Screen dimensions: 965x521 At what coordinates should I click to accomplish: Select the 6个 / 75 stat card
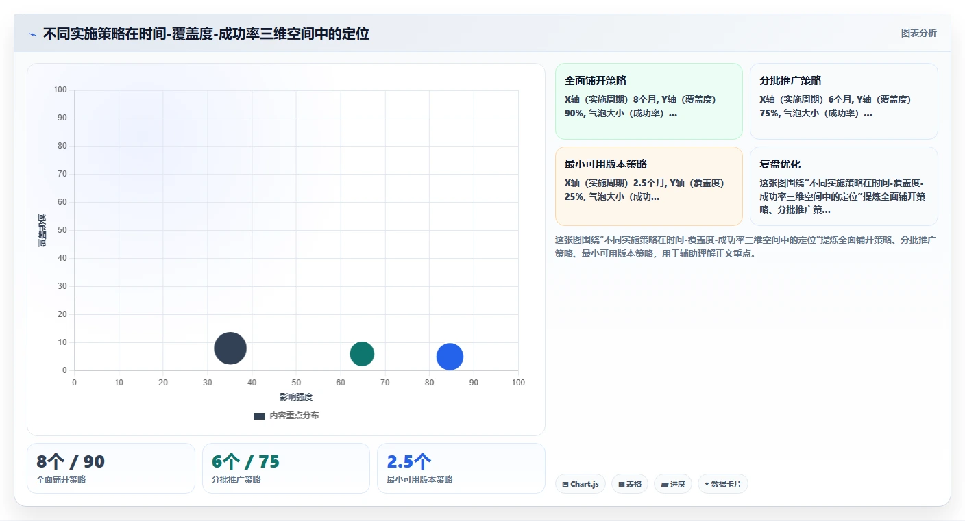286,468
